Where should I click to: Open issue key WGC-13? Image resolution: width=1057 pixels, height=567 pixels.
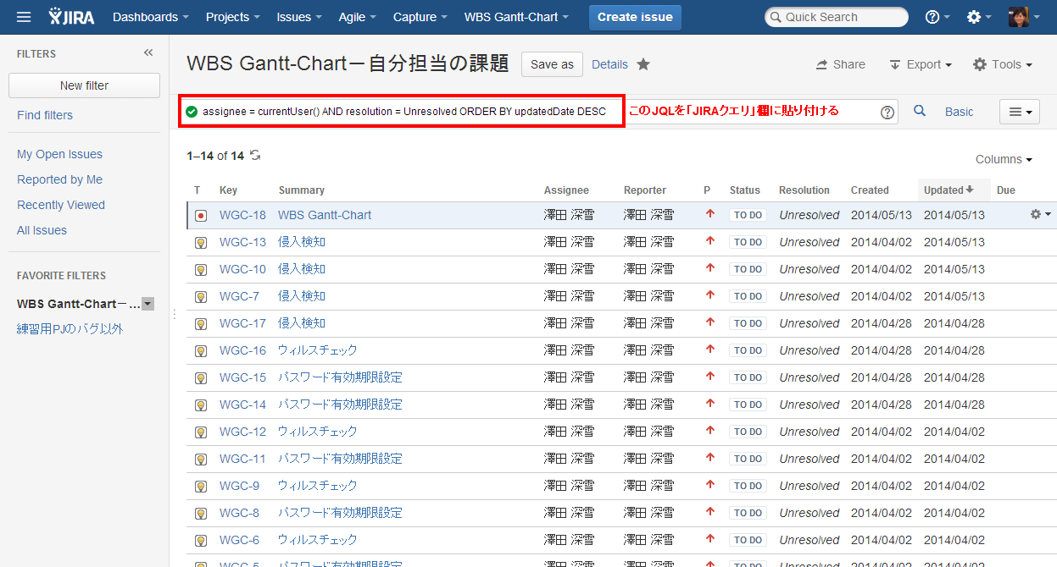tap(242, 242)
